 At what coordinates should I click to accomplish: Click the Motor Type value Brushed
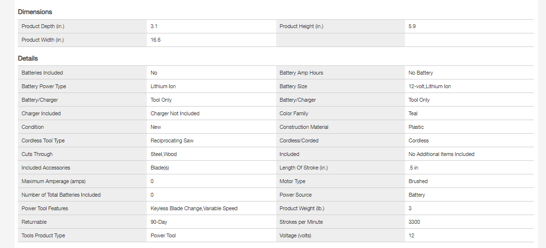[x=418, y=181]
